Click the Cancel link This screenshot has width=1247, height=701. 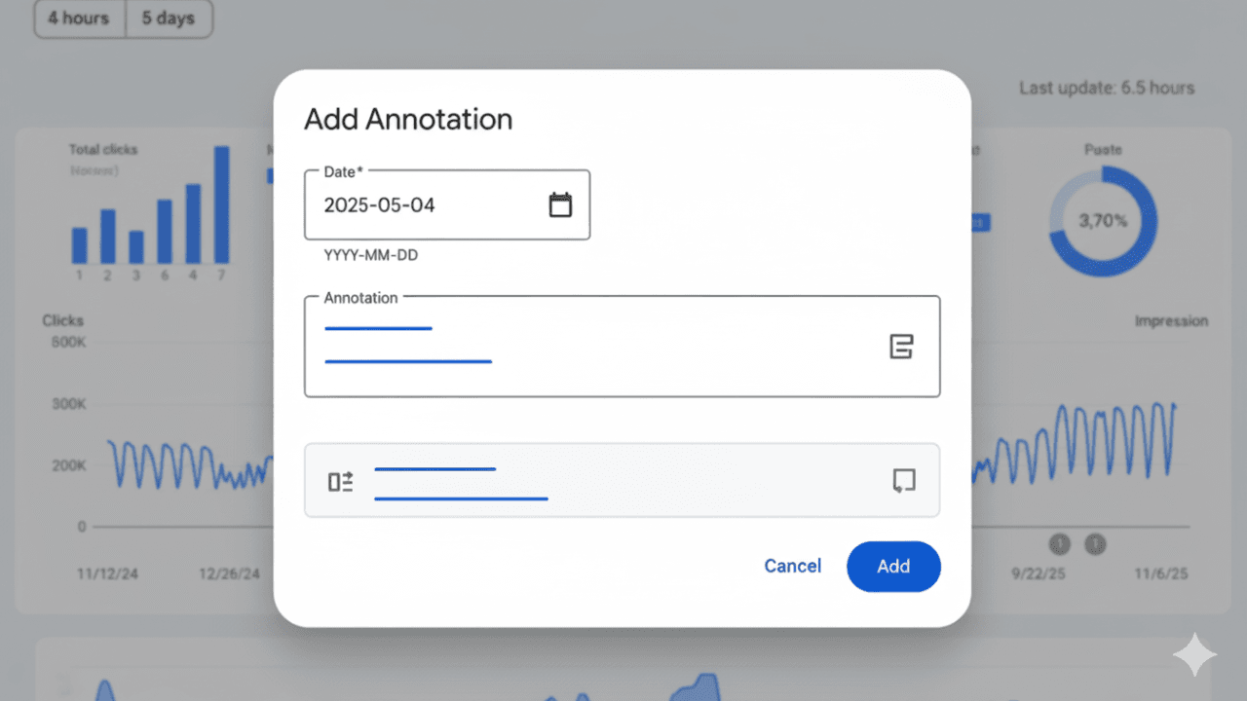click(792, 566)
